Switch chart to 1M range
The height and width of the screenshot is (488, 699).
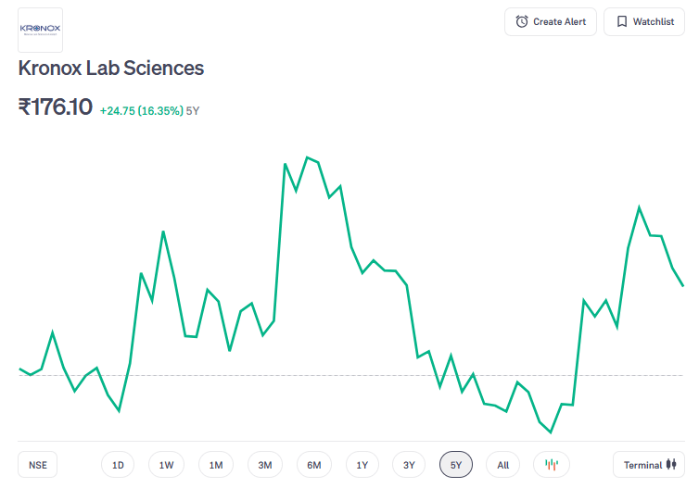coord(216,465)
